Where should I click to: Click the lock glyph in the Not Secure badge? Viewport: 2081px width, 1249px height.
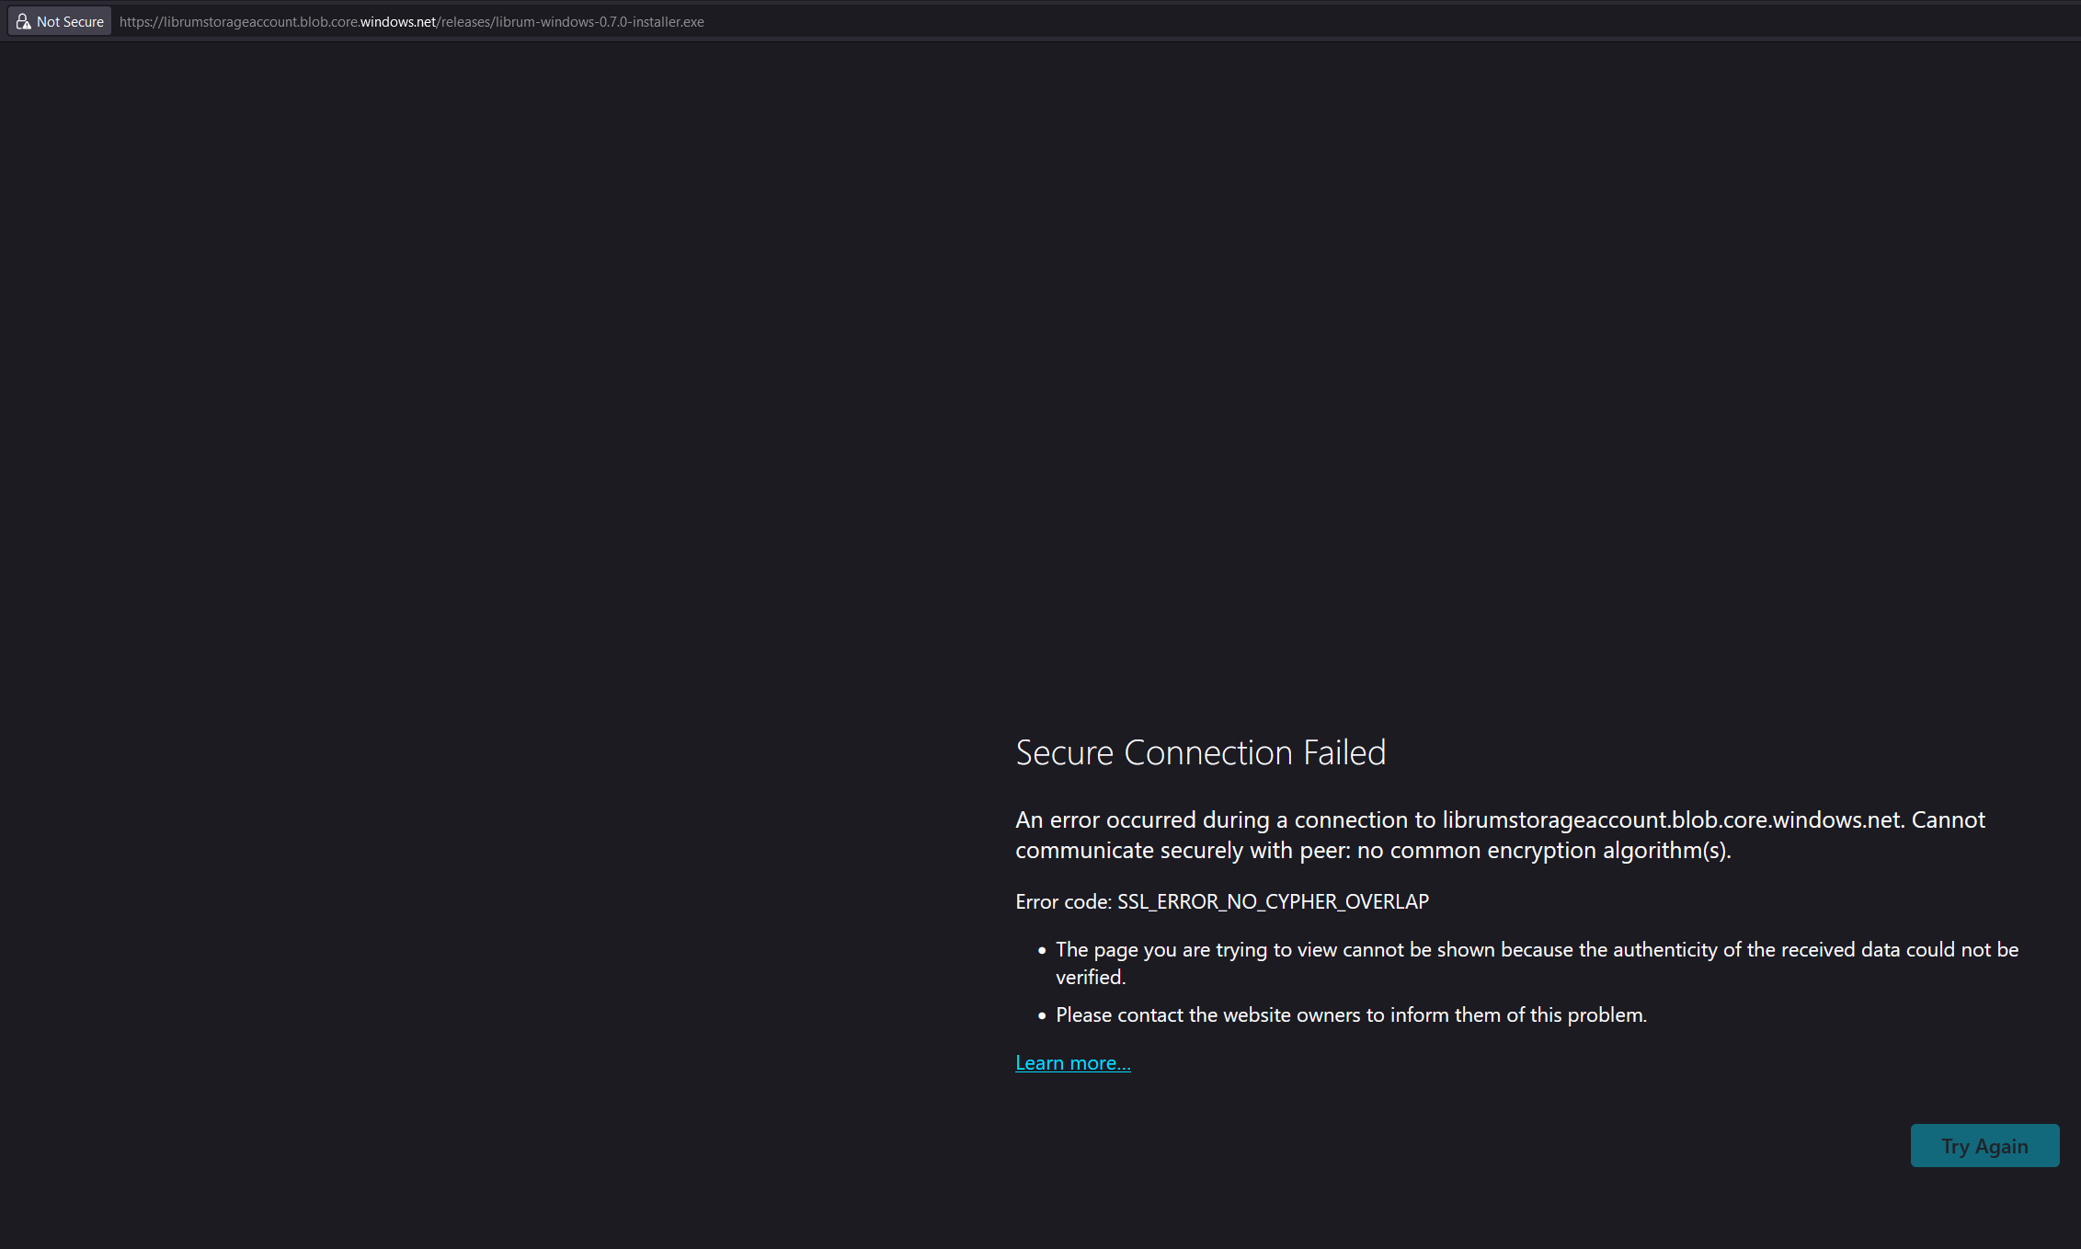(x=23, y=20)
